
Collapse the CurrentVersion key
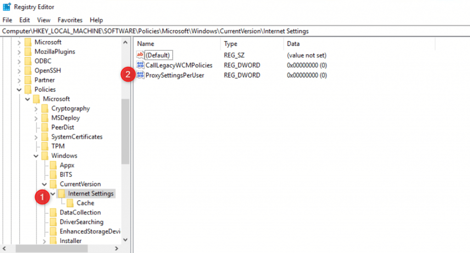click(x=44, y=184)
